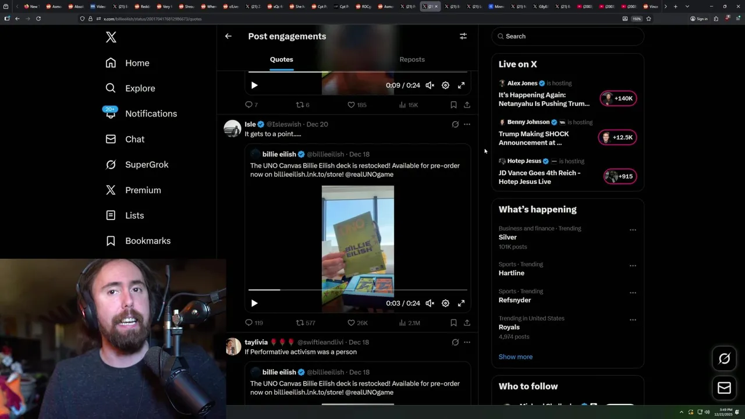Screen dimensions: 745x419
Task: Open more options on taylivia's post
Action: (467, 342)
